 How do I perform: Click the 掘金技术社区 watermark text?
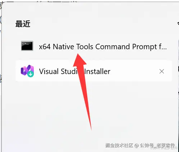pyautogui.click(x=119, y=146)
